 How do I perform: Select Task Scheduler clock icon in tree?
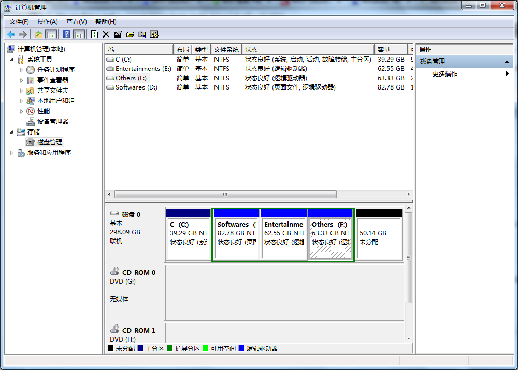(x=31, y=70)
